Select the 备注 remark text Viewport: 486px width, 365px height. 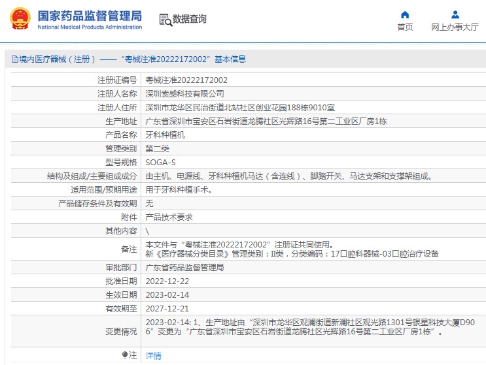[x=292, y=249]
